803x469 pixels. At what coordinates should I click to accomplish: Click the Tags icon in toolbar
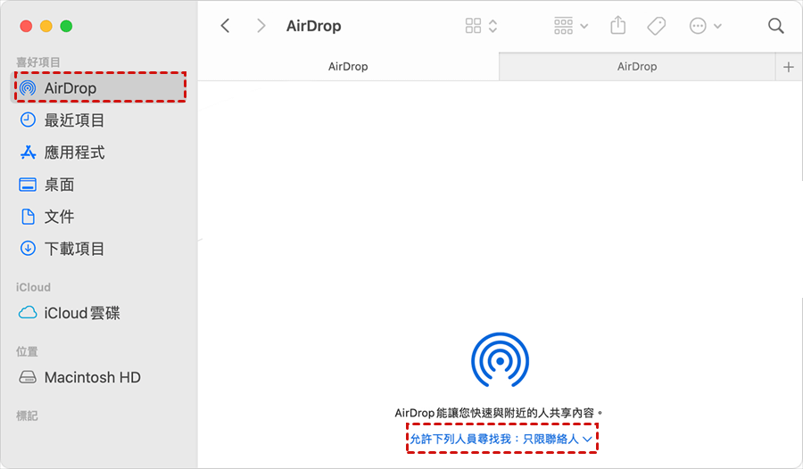[656, 26]
